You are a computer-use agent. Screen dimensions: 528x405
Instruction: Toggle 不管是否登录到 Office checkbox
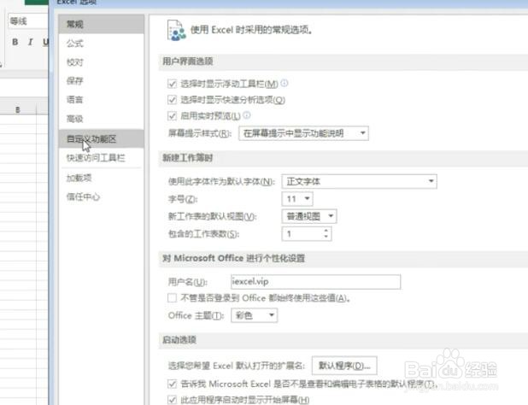pyautogui.click(x=172, y=298)
